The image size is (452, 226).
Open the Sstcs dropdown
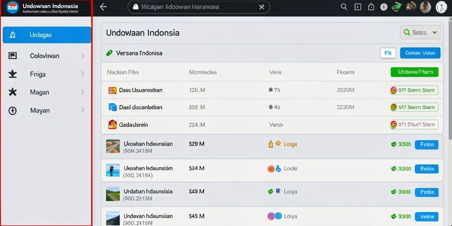pyautogui.click(x=420, y=32)
